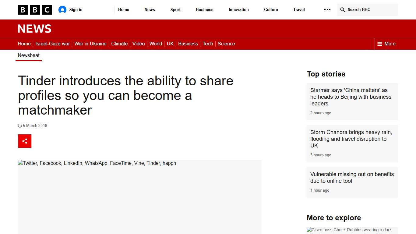Expand the More navigation menu

click(386, 44)
